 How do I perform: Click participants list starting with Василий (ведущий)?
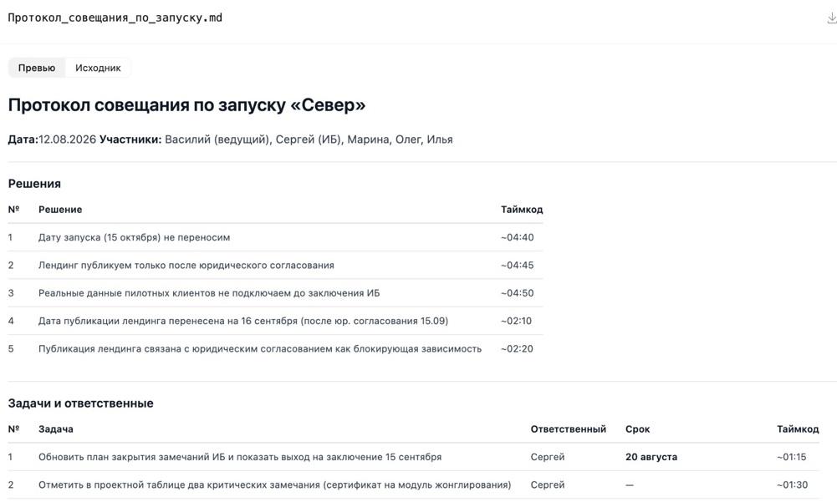(309, 139)
